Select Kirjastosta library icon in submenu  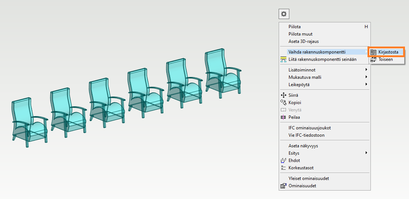[x=373, y=52]
